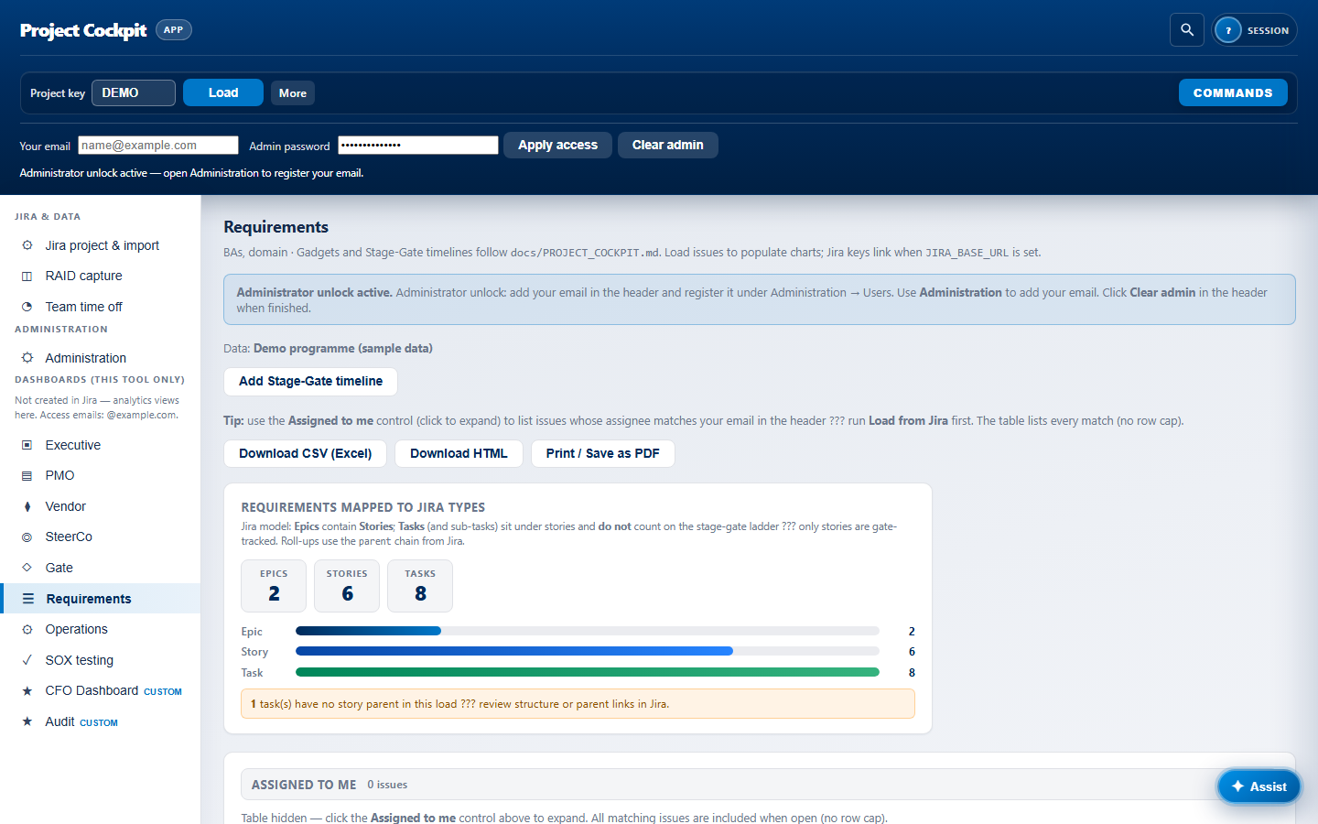Click the SOX testing checkmark icon
This screenshot has width=1318, height=824.
coord(27,660)
